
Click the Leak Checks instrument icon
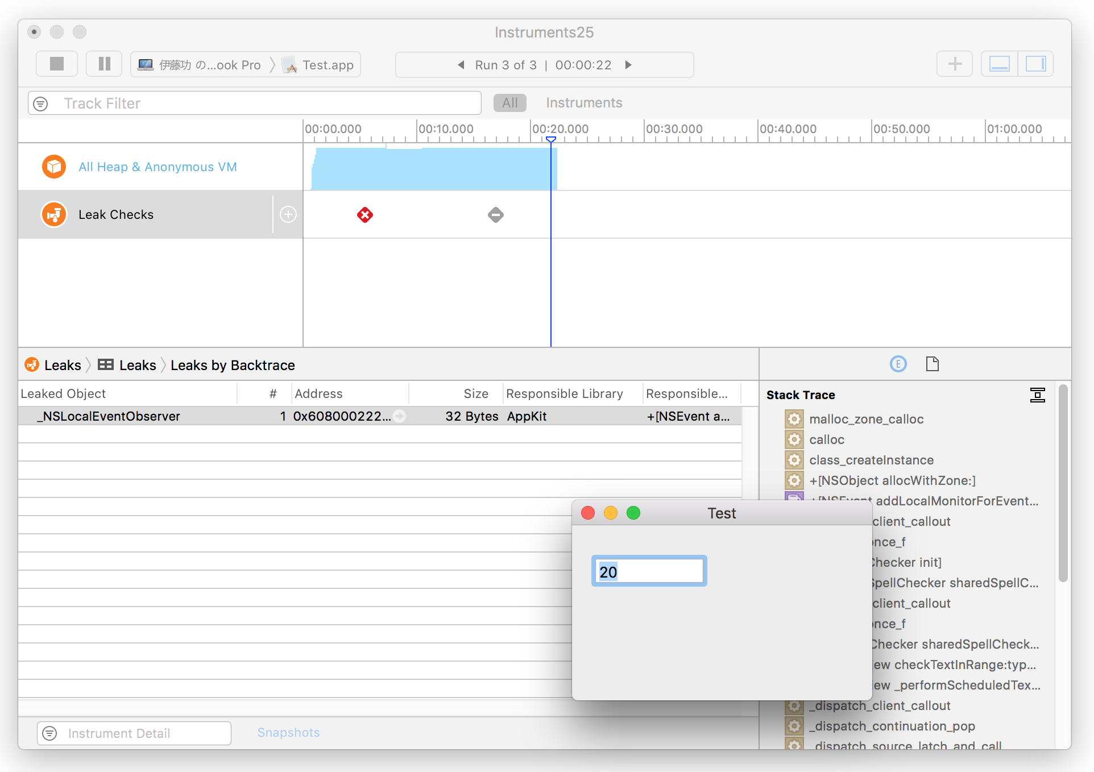point(54,214)
